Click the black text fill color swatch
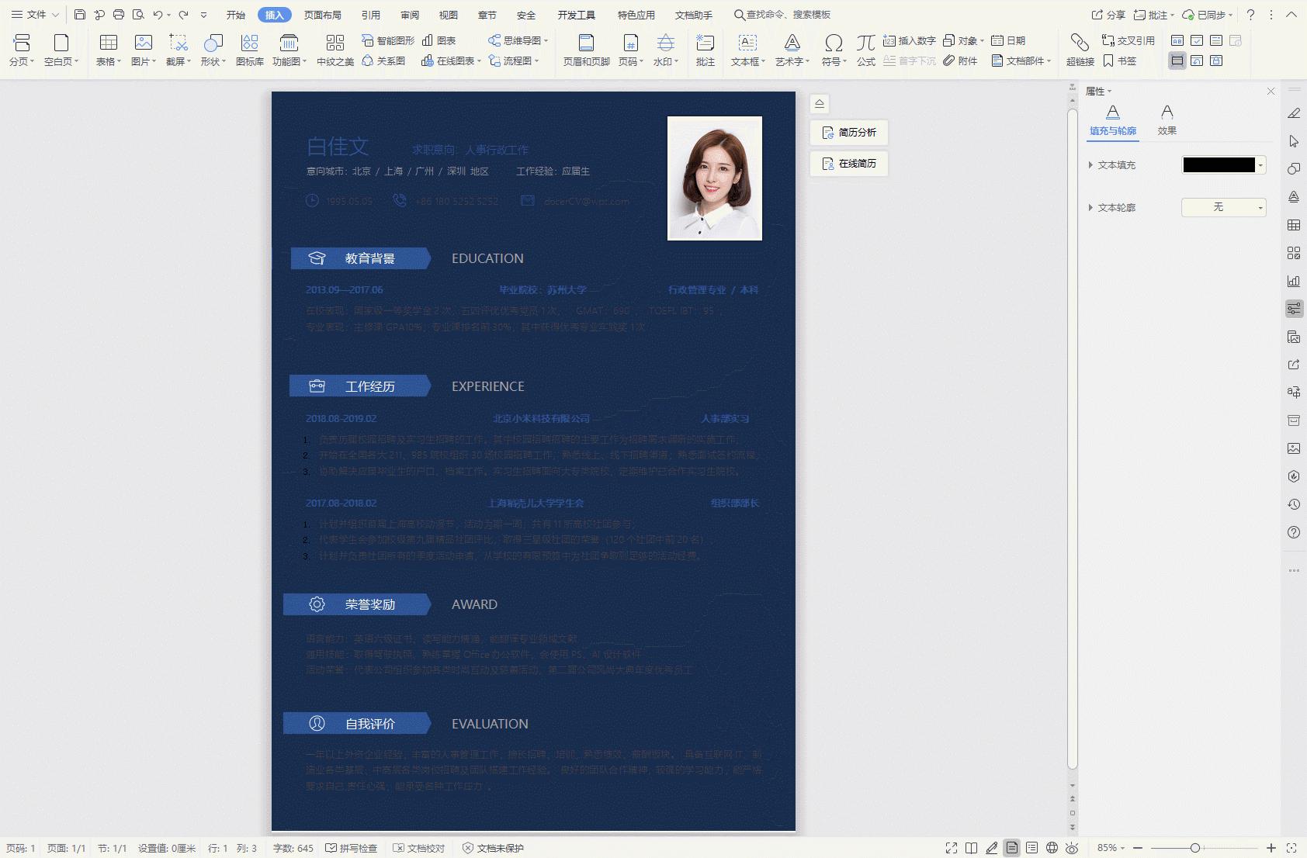This screenshot has width=1307, height=858. tap(1219, 165)
